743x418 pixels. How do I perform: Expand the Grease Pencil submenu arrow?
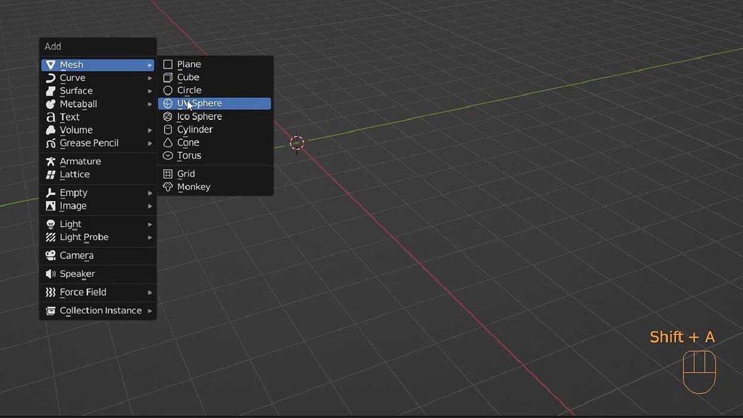click(x=150, y=143)
